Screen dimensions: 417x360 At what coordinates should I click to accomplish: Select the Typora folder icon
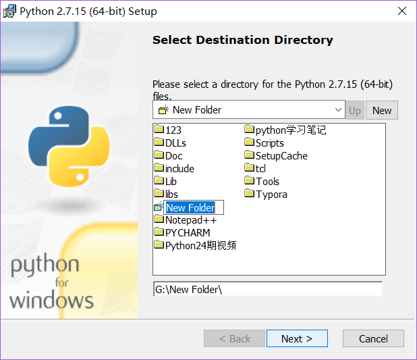pos(250,193)
